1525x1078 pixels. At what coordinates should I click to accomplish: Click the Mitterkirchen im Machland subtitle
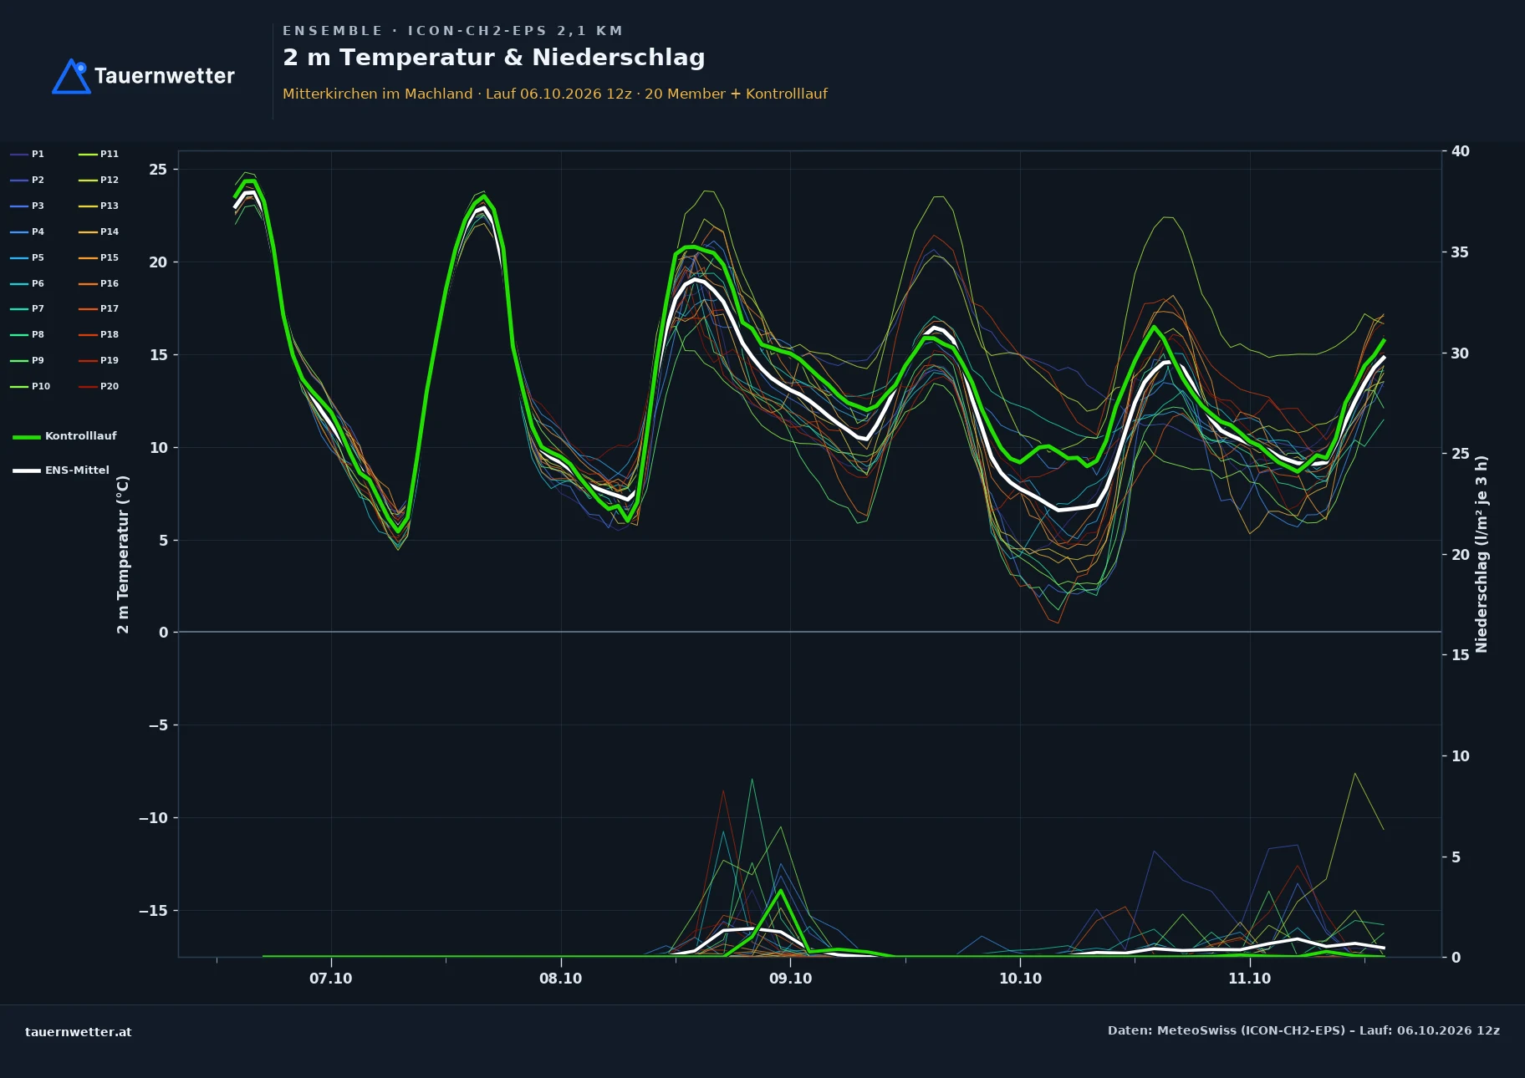tap(378, 94)
